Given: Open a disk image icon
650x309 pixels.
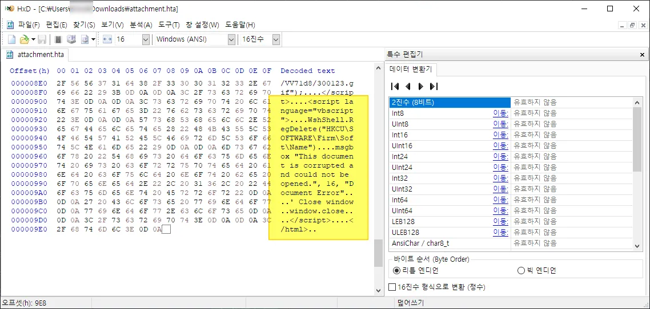Looking at the screenshot, I should [x=85, y=40].
